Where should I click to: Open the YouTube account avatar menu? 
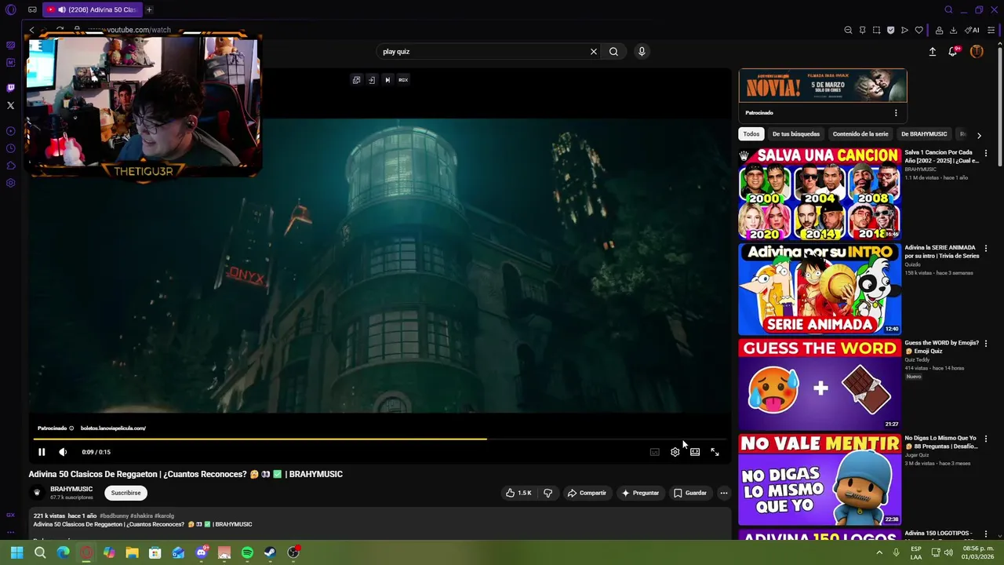coord(977,52)
